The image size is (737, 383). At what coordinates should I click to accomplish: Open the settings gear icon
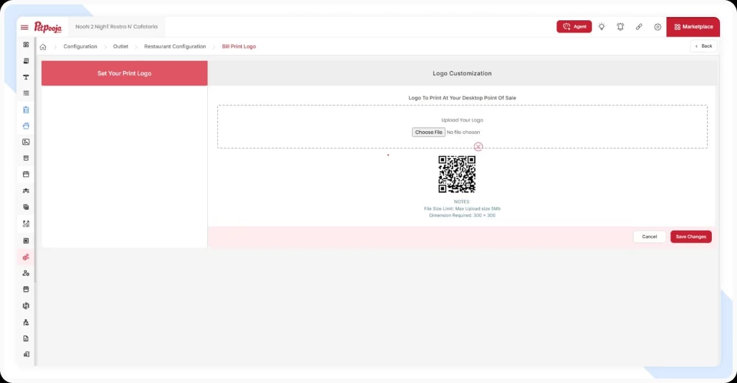657,26
